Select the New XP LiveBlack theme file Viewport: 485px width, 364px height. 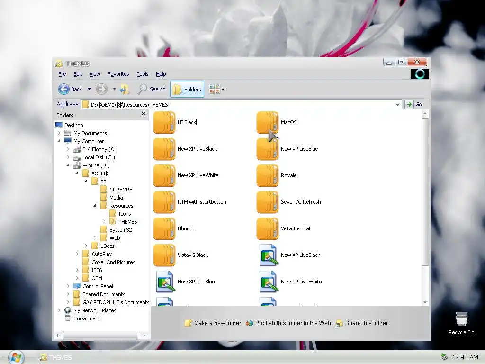point(290,255)
